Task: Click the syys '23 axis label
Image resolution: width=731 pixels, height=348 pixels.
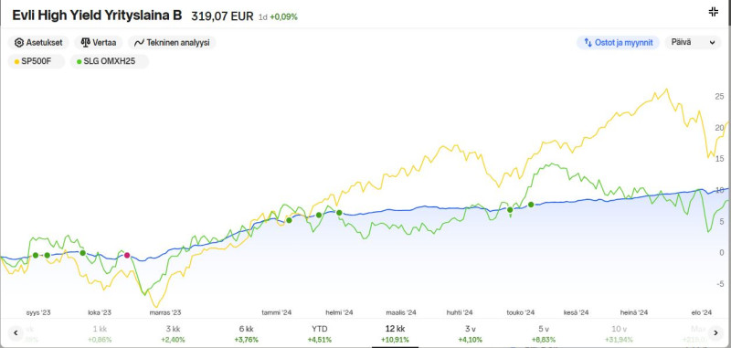Action: tap(38, 312)
